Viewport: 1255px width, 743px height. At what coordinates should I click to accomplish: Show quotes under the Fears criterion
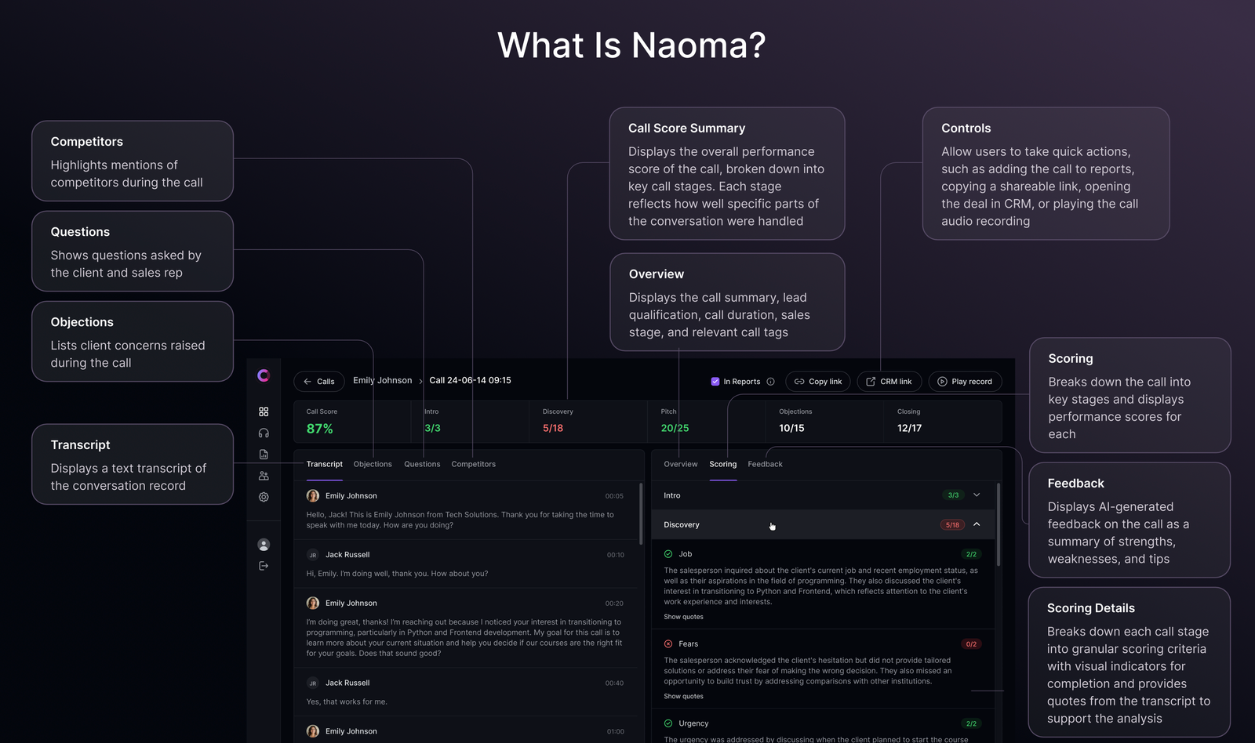click(x=683, y=696)
